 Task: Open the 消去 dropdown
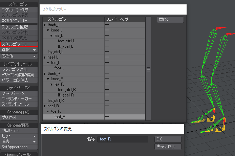19,141
